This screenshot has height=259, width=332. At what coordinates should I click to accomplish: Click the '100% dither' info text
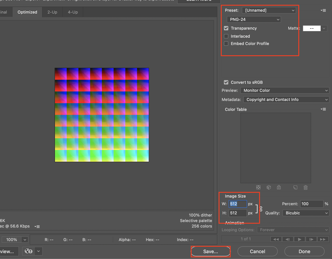(200, 215)
